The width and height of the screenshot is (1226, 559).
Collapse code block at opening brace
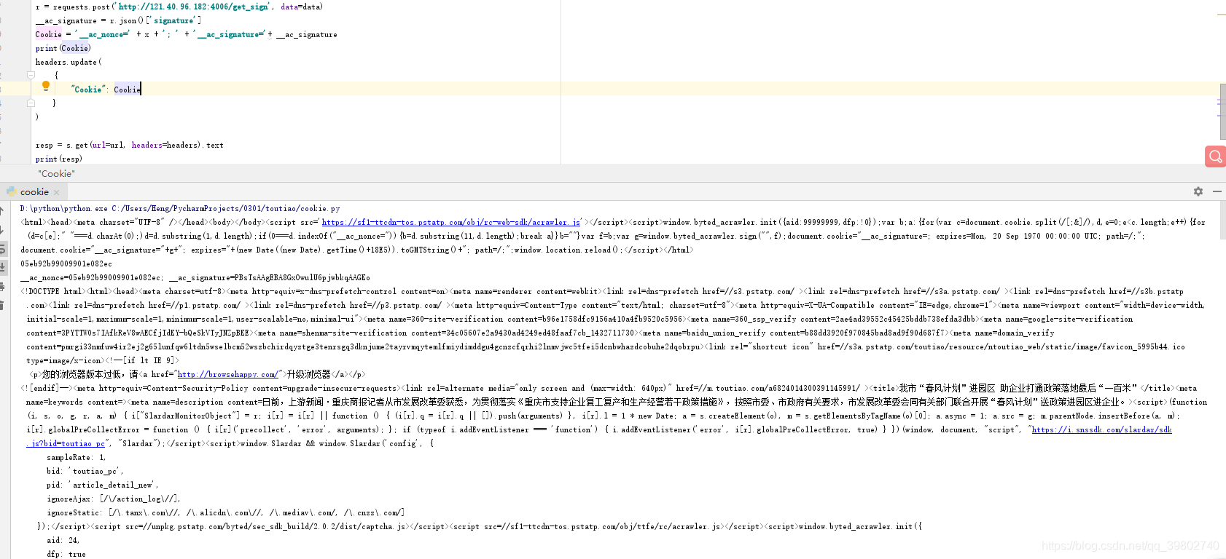31,75
